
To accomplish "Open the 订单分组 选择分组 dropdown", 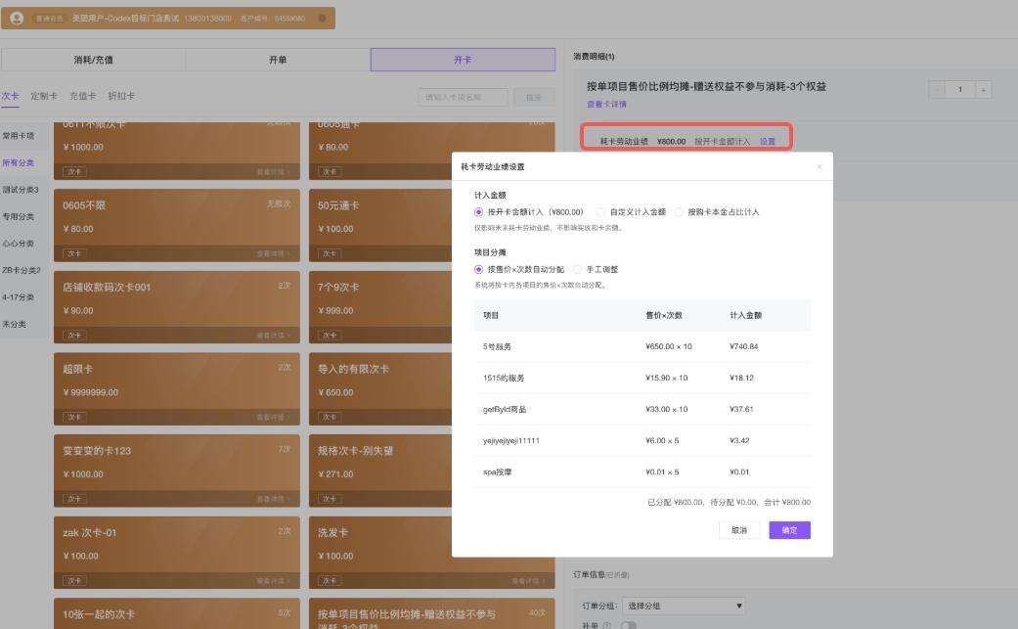I will pyautogui.click(x=684, y=606).
